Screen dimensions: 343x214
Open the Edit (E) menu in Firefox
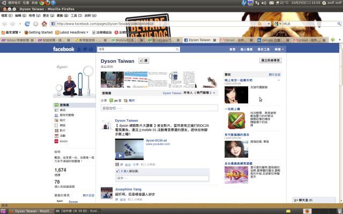pyautogui.click(x=20, y=16)
